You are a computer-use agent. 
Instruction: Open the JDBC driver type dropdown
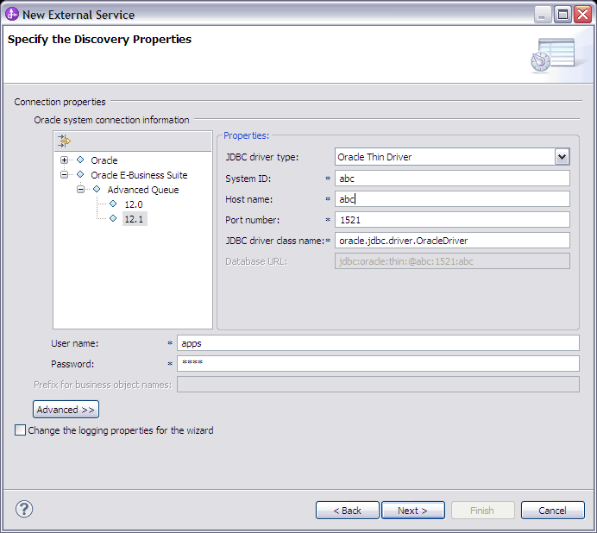[562, 157]
